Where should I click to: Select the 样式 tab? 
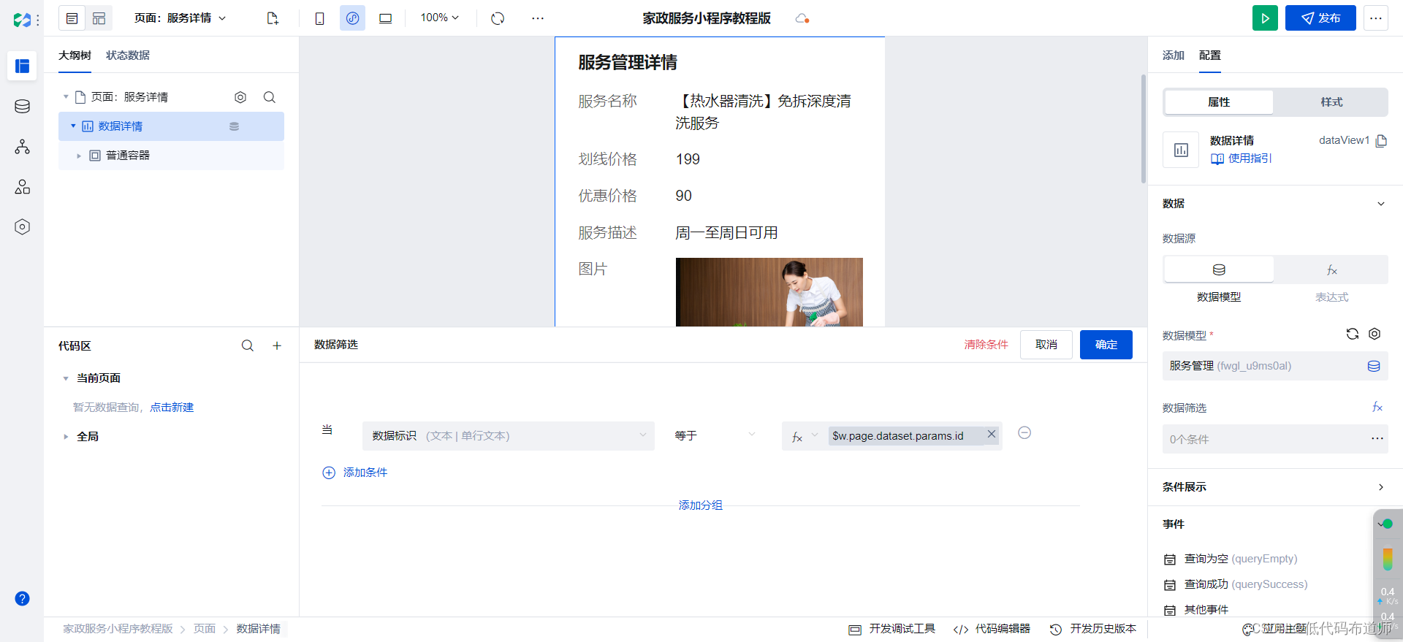1331,102
